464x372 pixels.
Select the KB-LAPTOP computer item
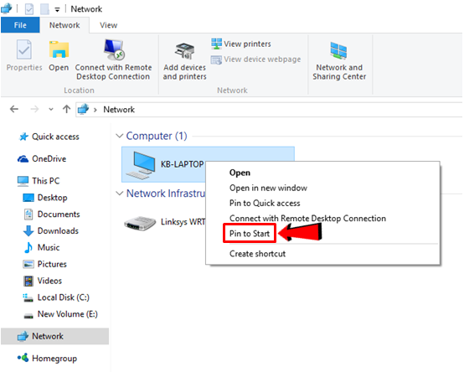163,164
